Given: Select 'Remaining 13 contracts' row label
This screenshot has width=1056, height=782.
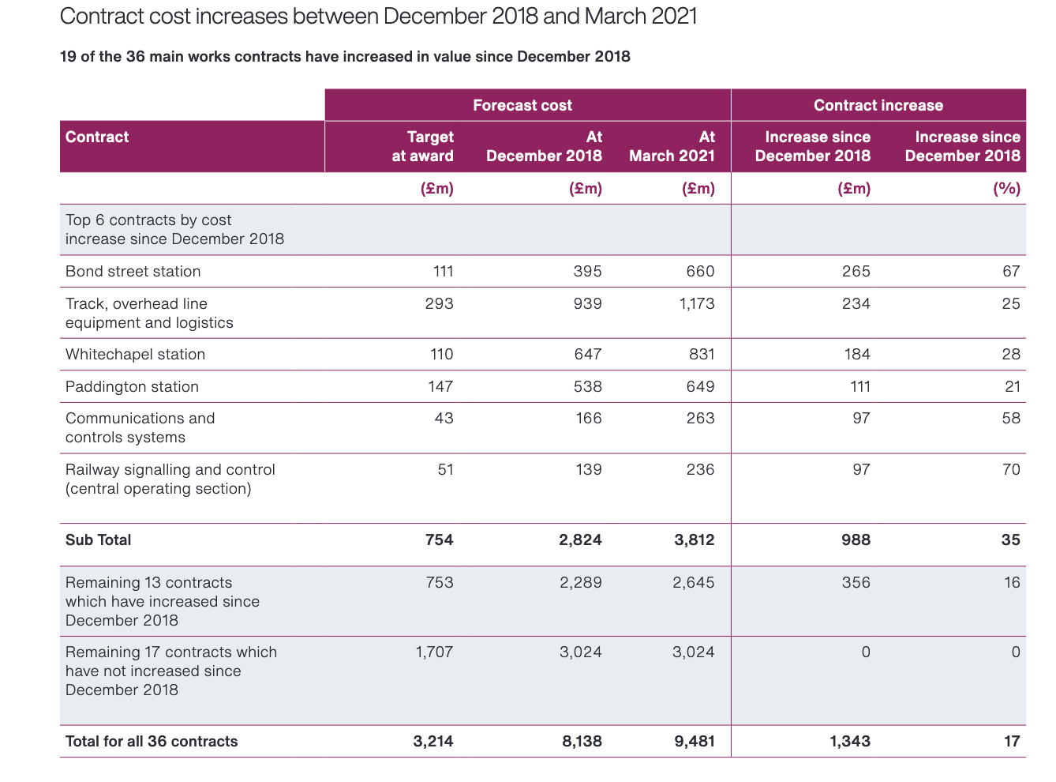Looking at the screenshot, I should (163, 601).
